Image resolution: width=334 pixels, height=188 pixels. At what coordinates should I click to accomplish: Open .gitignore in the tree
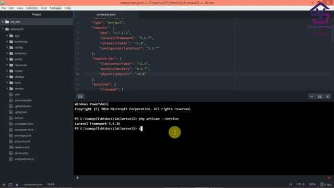click(21, 112)
